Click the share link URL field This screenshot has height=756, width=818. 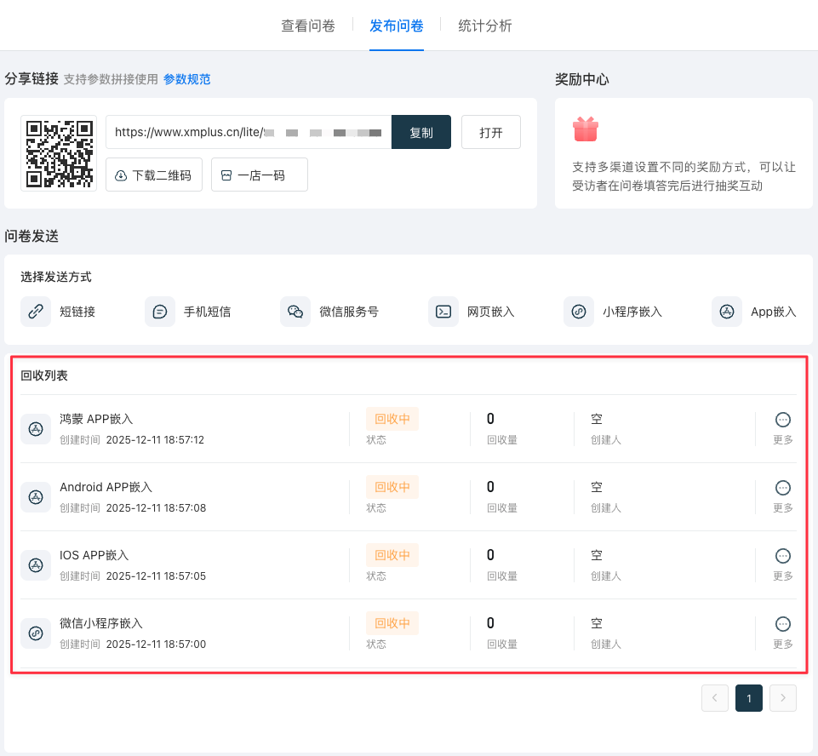point(247,133)
